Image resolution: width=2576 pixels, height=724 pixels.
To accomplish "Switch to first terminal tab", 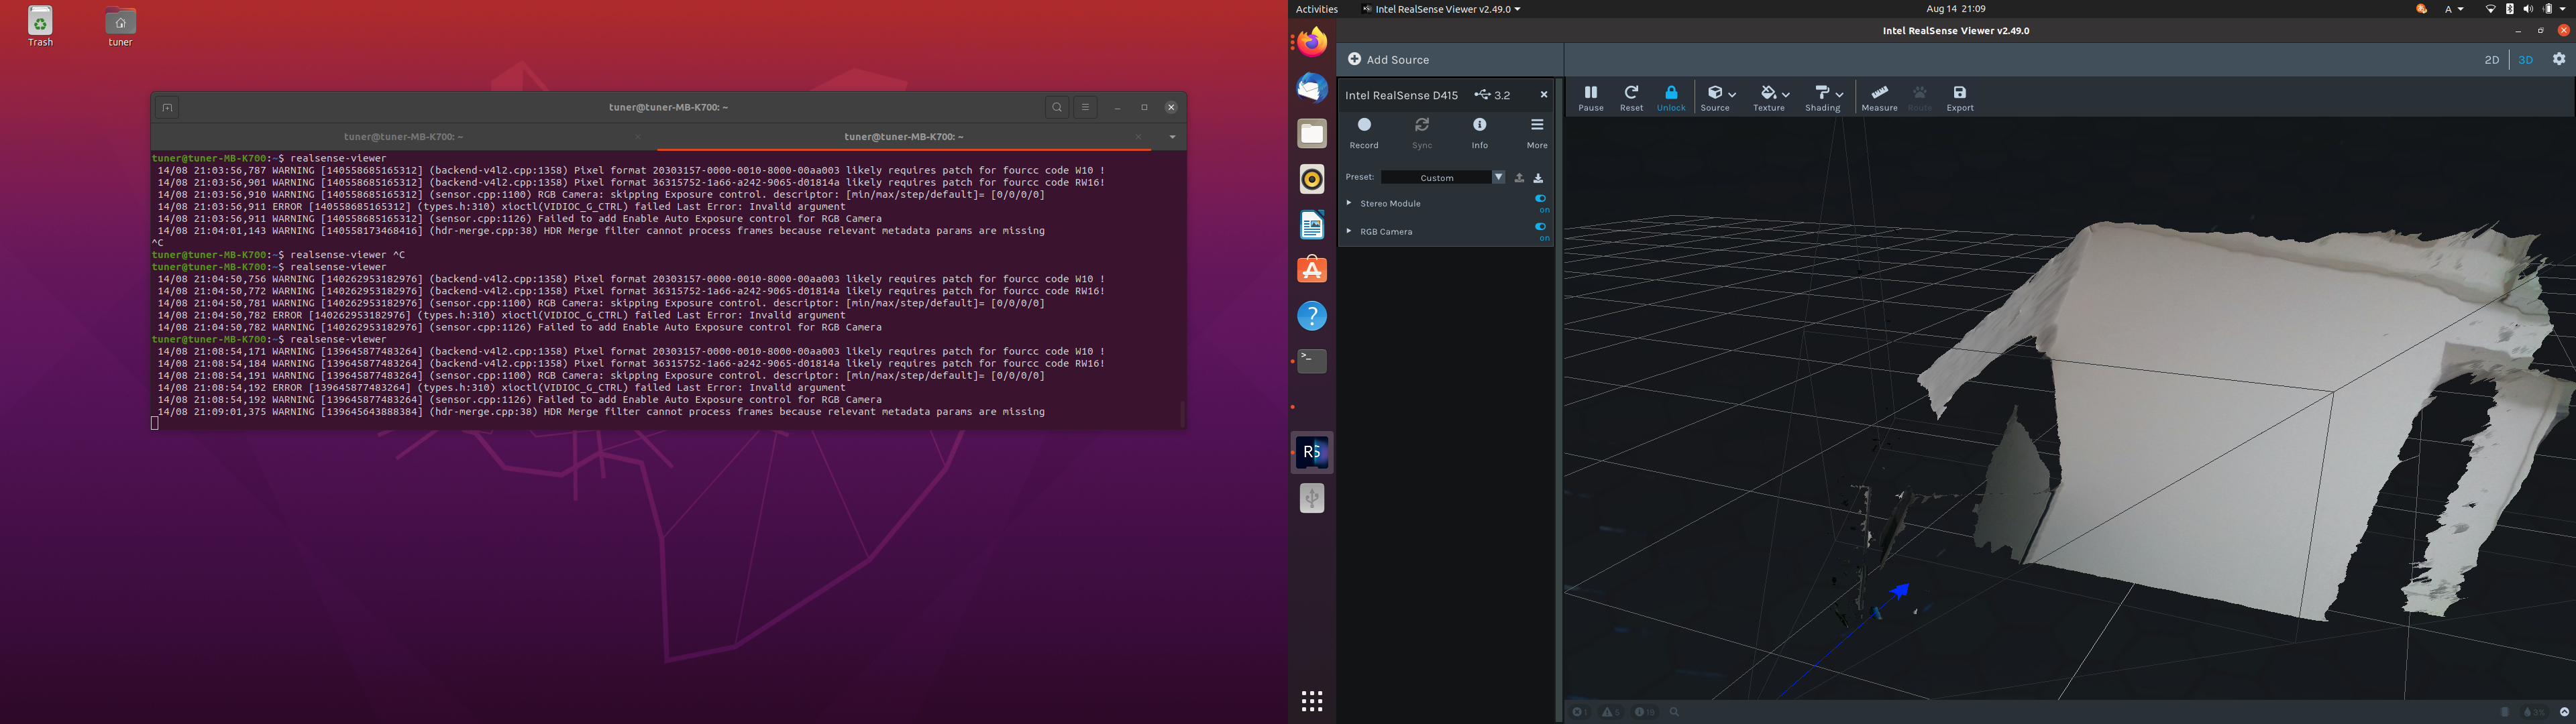I will 403,137.
